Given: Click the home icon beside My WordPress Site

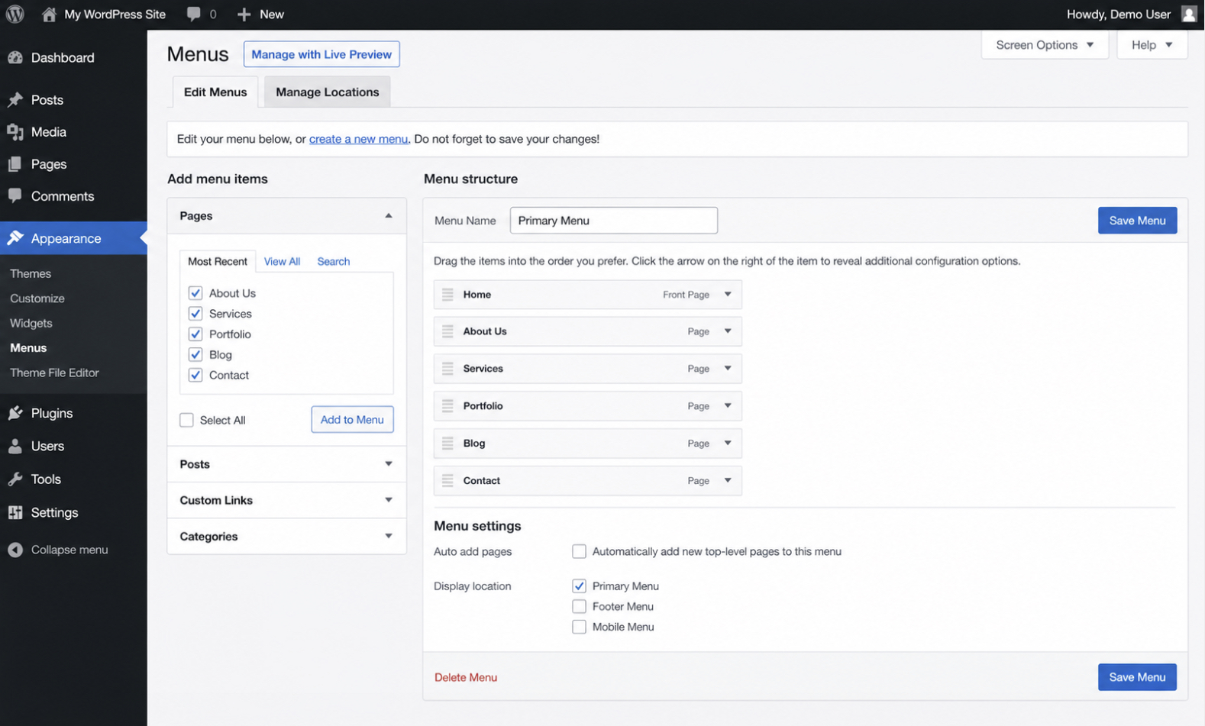Looking at the screenshot, I should click(x=49, y=14).
